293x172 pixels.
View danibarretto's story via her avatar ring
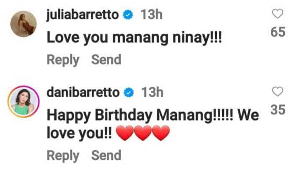pyautogui.click(x=23, y=102)
